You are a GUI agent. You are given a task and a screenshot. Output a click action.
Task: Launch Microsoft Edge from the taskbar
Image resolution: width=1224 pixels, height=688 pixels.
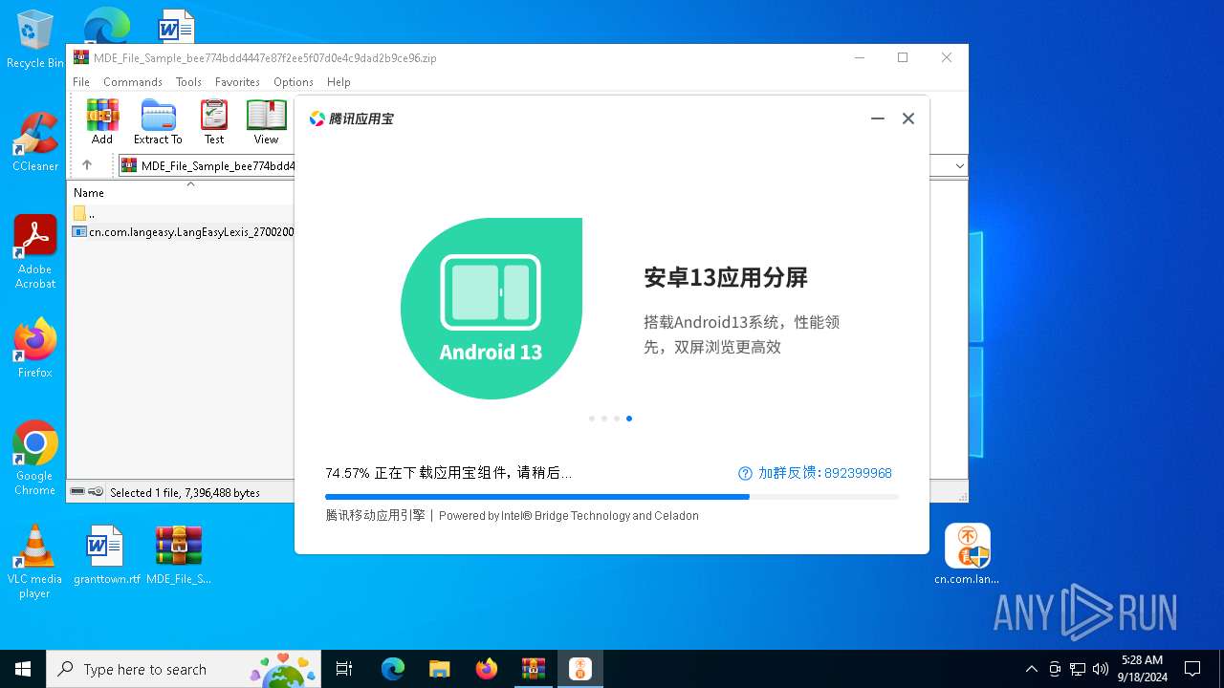pyautogui.click(x=393, y=669)
